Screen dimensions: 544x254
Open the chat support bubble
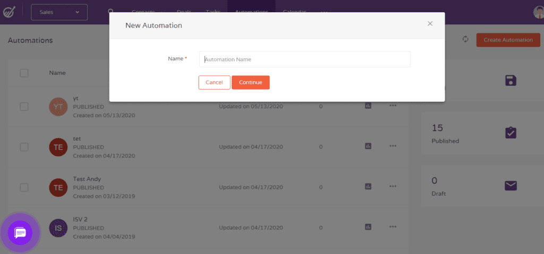coord(20,232)
